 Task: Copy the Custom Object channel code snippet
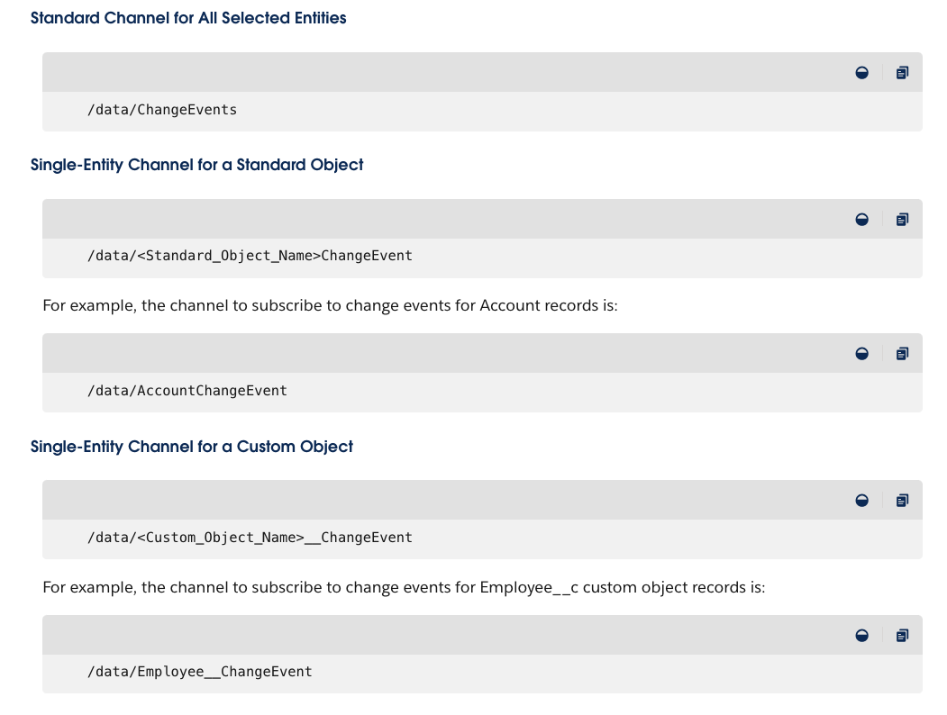902,500
